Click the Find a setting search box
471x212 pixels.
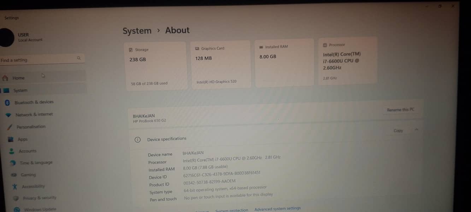tap(42, 59)
